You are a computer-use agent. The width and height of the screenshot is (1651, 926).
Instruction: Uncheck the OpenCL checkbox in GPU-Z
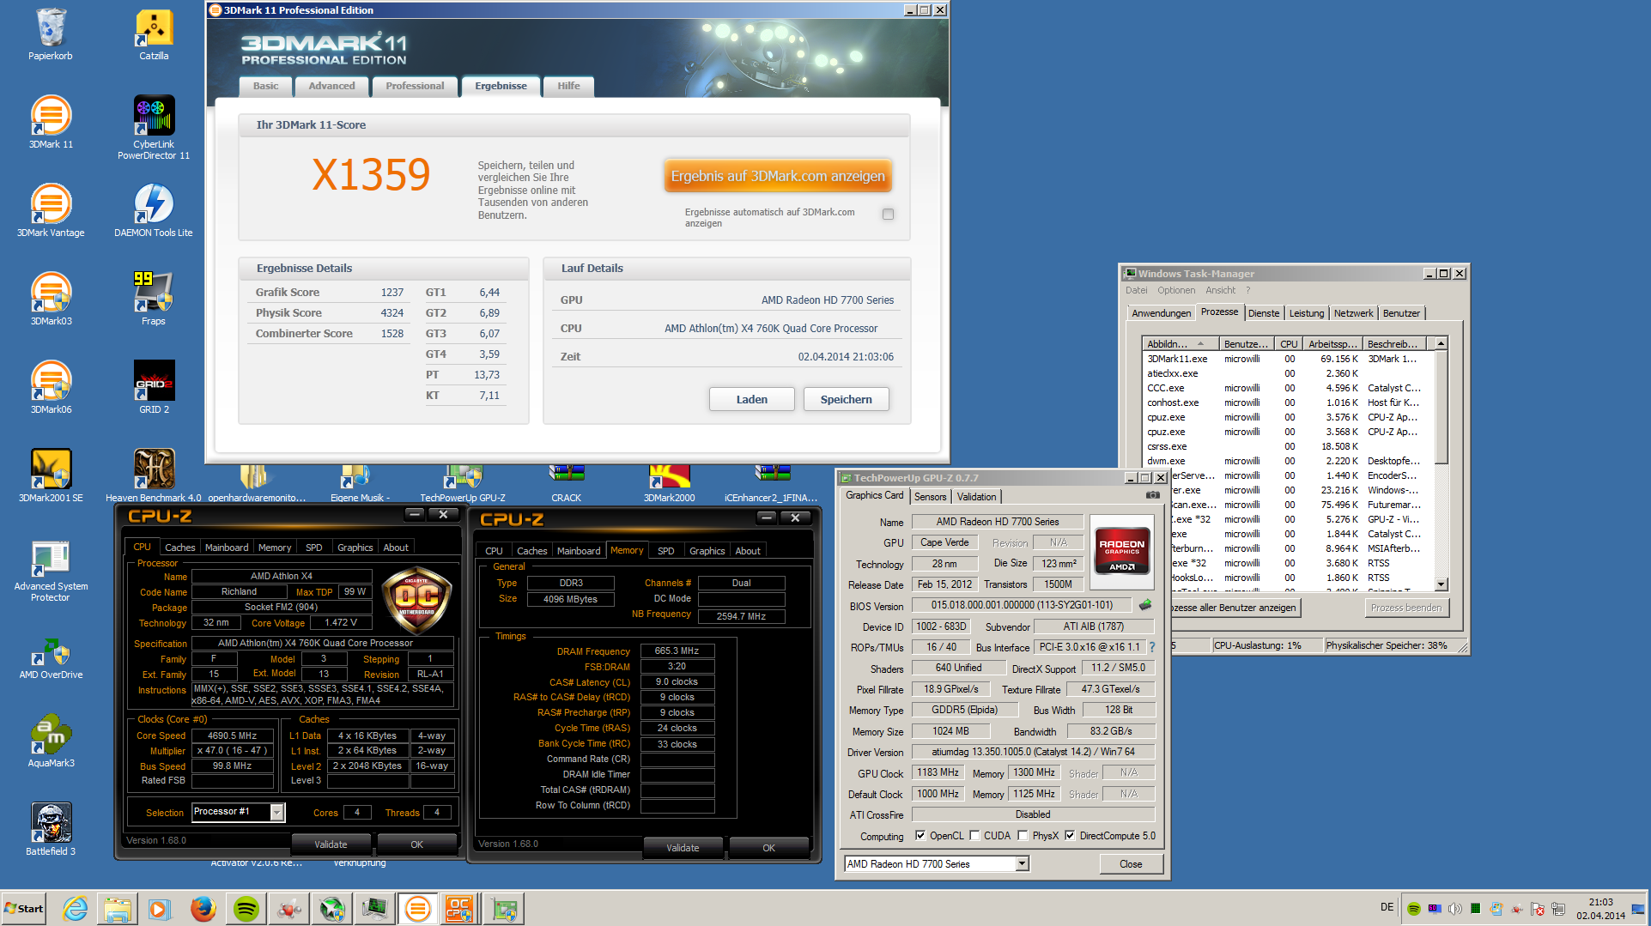920,836
